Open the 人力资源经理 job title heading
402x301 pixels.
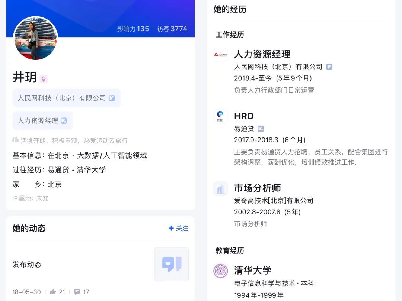(x=262, y=54)
